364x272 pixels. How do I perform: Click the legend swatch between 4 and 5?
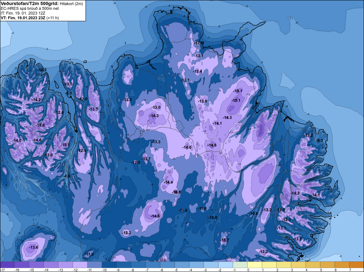pyautogui.click(x=313, y=265)
